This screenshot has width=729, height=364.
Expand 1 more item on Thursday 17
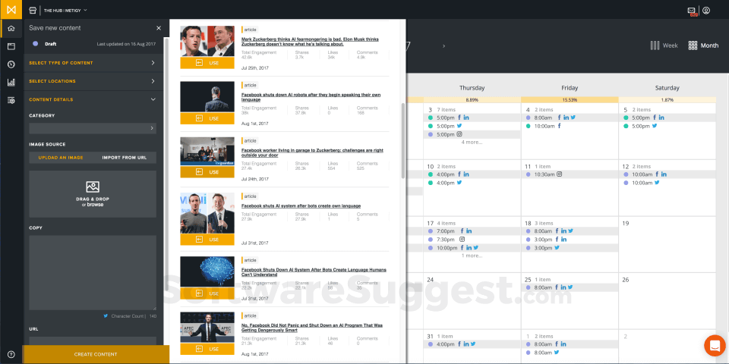(x=472, y=256)
